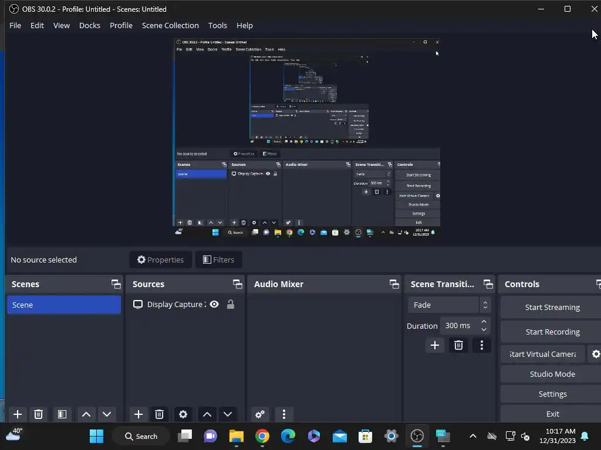
Task: Move scene up arrow in Scenes dock
Action: 86,414
